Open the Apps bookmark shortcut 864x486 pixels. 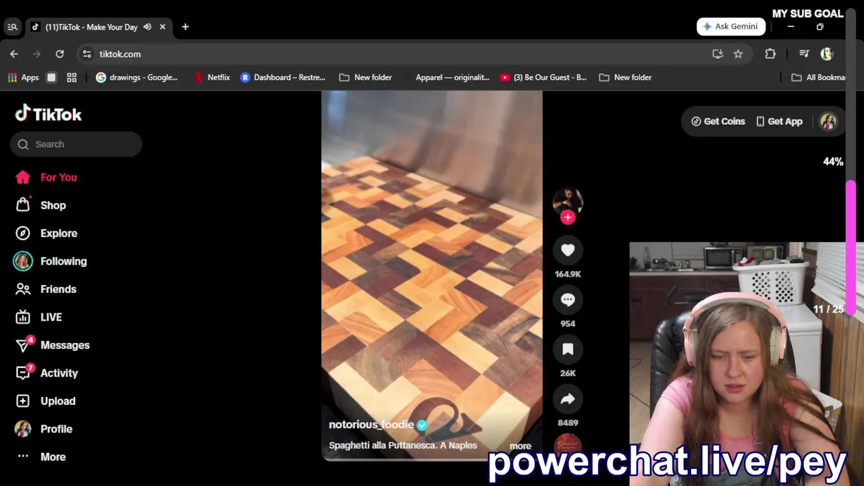pos(24,78)
